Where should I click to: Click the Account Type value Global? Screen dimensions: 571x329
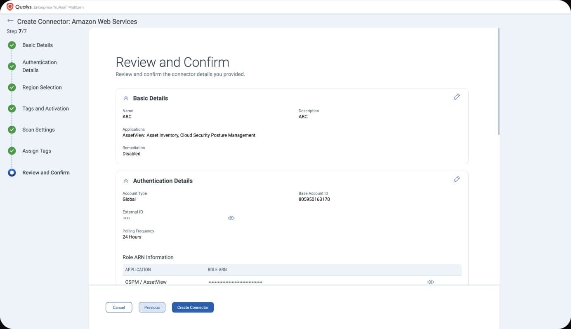(129, 200)
